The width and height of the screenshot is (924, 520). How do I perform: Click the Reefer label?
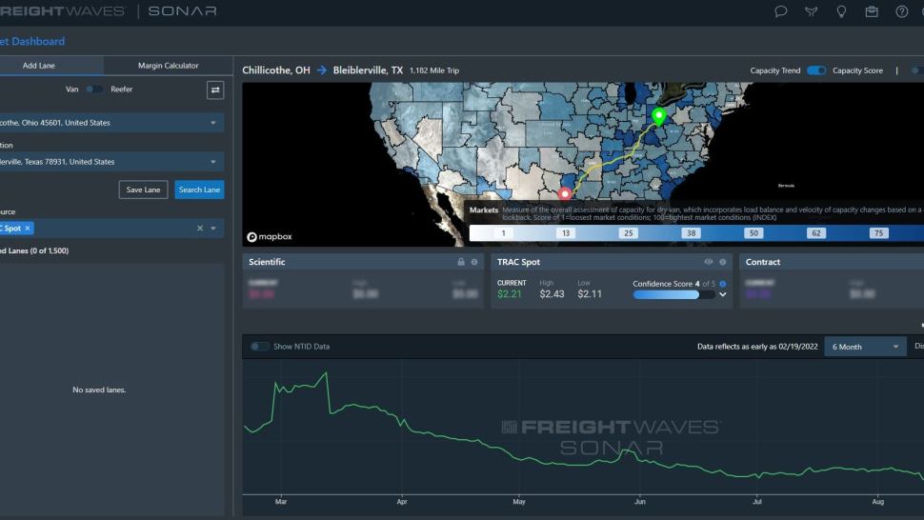[x=121, y=89]
